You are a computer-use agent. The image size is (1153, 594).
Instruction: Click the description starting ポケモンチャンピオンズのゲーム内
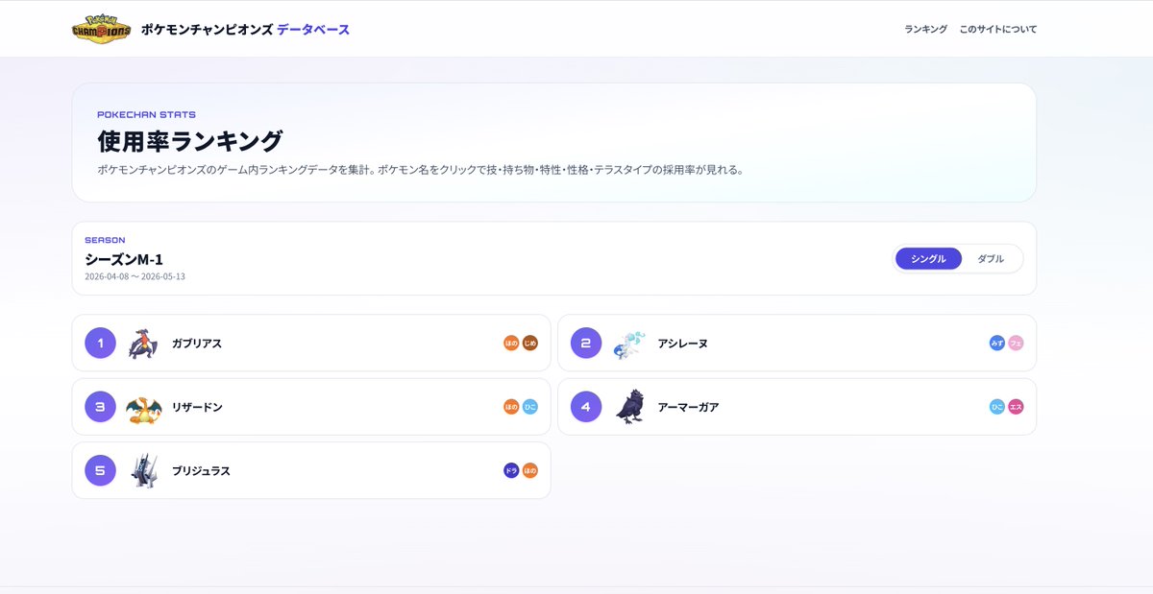point(421,170)
